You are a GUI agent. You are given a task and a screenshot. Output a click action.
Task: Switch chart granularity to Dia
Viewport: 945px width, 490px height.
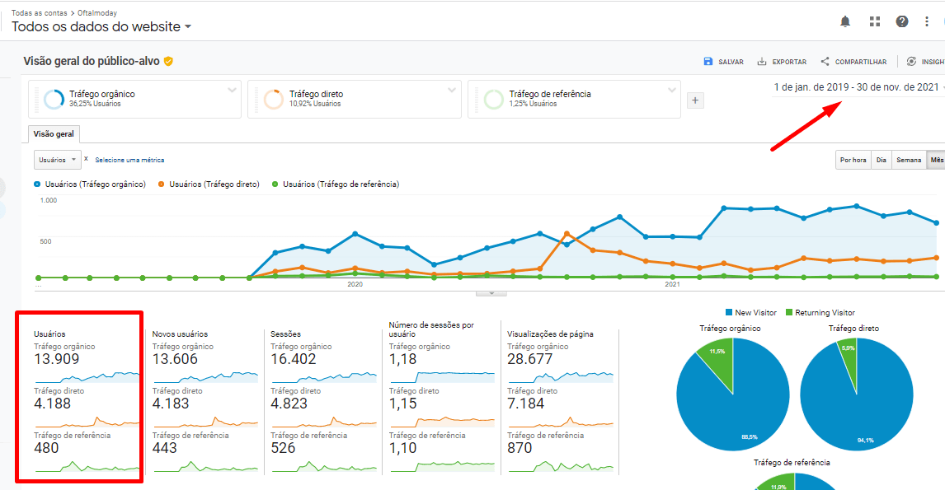pyautogui.click(x=882, y=160)
